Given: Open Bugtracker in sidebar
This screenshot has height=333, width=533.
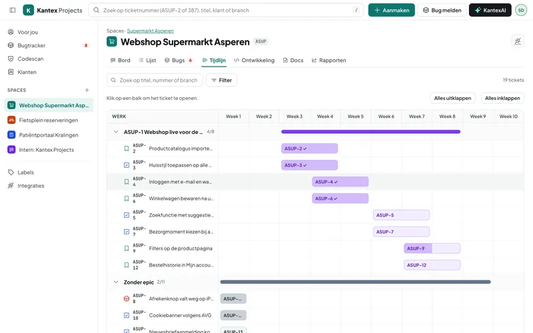Looking at the screenshot, I should [x=49, y=45].
